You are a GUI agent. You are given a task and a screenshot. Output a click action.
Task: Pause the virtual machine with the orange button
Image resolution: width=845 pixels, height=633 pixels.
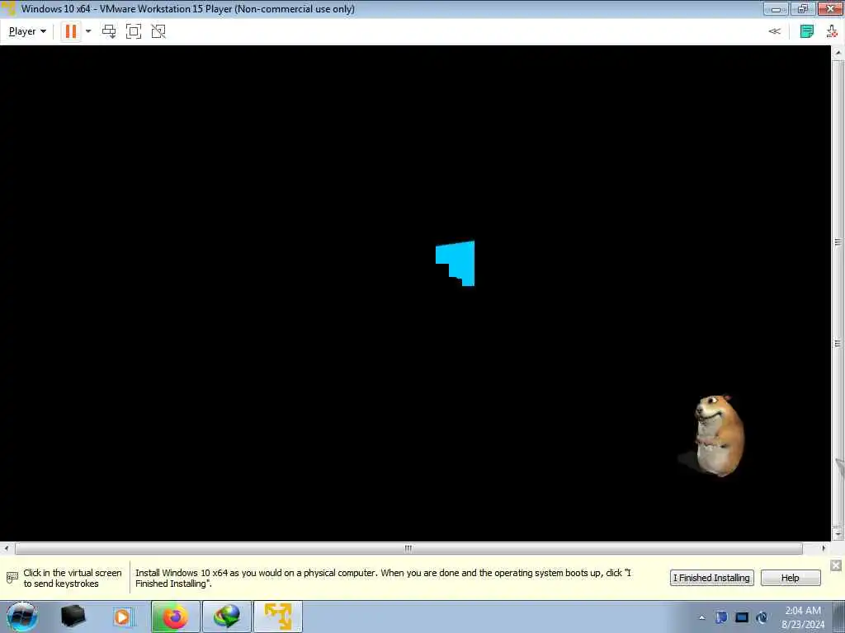(71, 31)
